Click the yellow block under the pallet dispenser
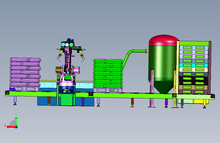The height and width of the screenshot is (143, 220). pyautogui.click(x=201, y=101)
